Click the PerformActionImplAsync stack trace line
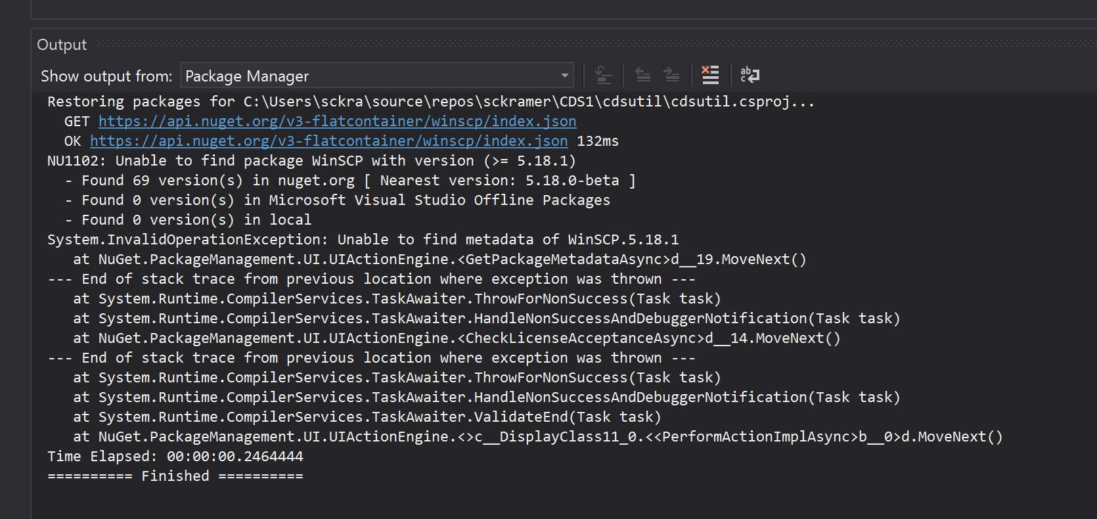The width and height of the screenshot is (1097, 519). (537, 437)
